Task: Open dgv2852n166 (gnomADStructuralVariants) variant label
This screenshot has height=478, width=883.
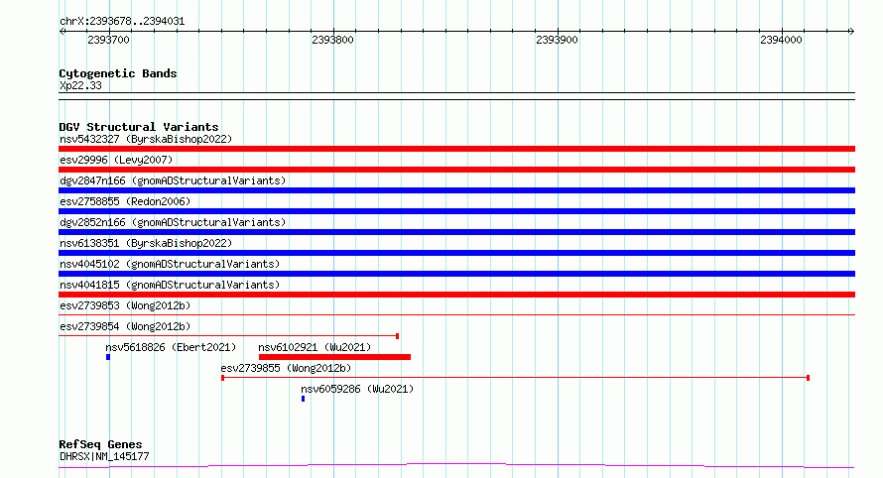Action: click(173, 222)
